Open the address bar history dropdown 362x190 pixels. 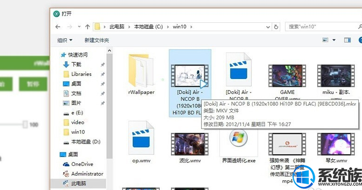(x=268, y=27)
